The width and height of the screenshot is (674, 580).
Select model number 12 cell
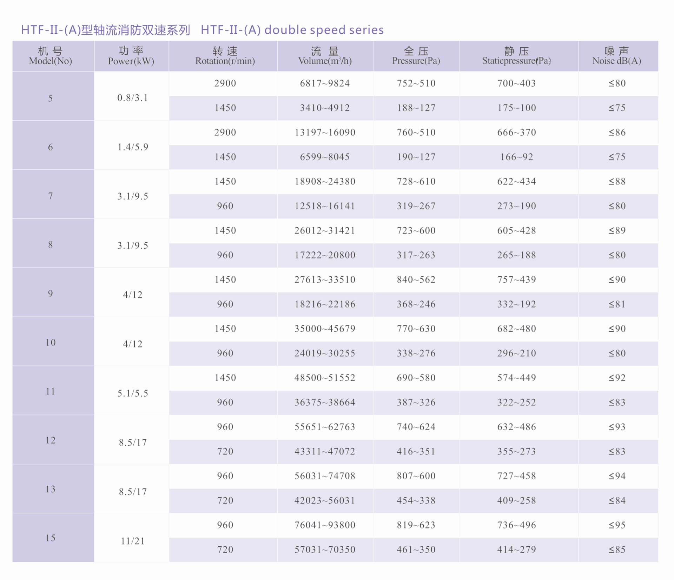[x=53, y=440]
